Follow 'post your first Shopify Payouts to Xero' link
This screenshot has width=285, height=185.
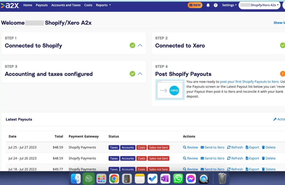point(249,82)
